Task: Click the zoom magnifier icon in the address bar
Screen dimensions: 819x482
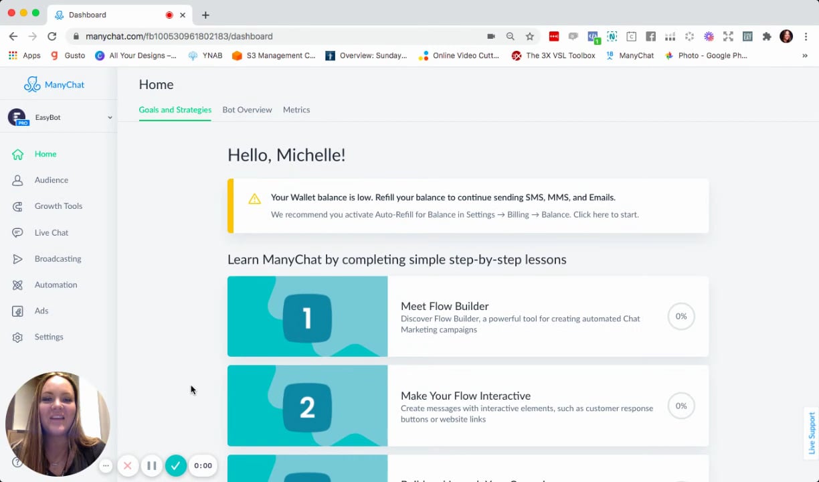Action: coord(511,36)
